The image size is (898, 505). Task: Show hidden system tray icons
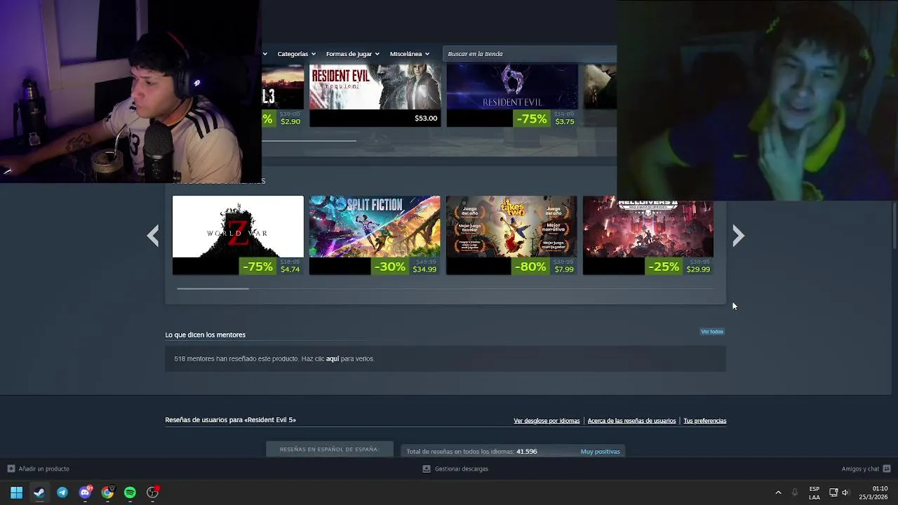pyautogui.click(x=778, y=492)
